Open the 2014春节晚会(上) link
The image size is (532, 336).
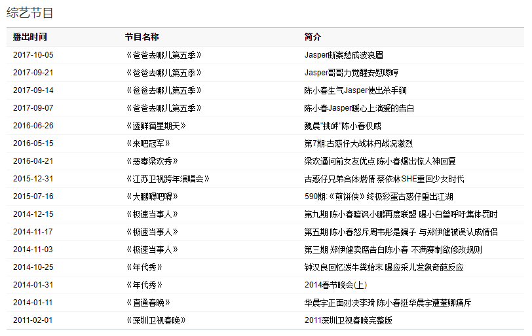335,285
